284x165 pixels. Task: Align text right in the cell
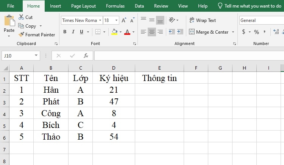[x=160, y=32]
